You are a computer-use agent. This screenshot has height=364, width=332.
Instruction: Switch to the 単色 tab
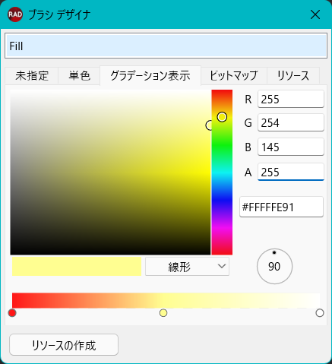pyautogui.click(x=79, y=75)
